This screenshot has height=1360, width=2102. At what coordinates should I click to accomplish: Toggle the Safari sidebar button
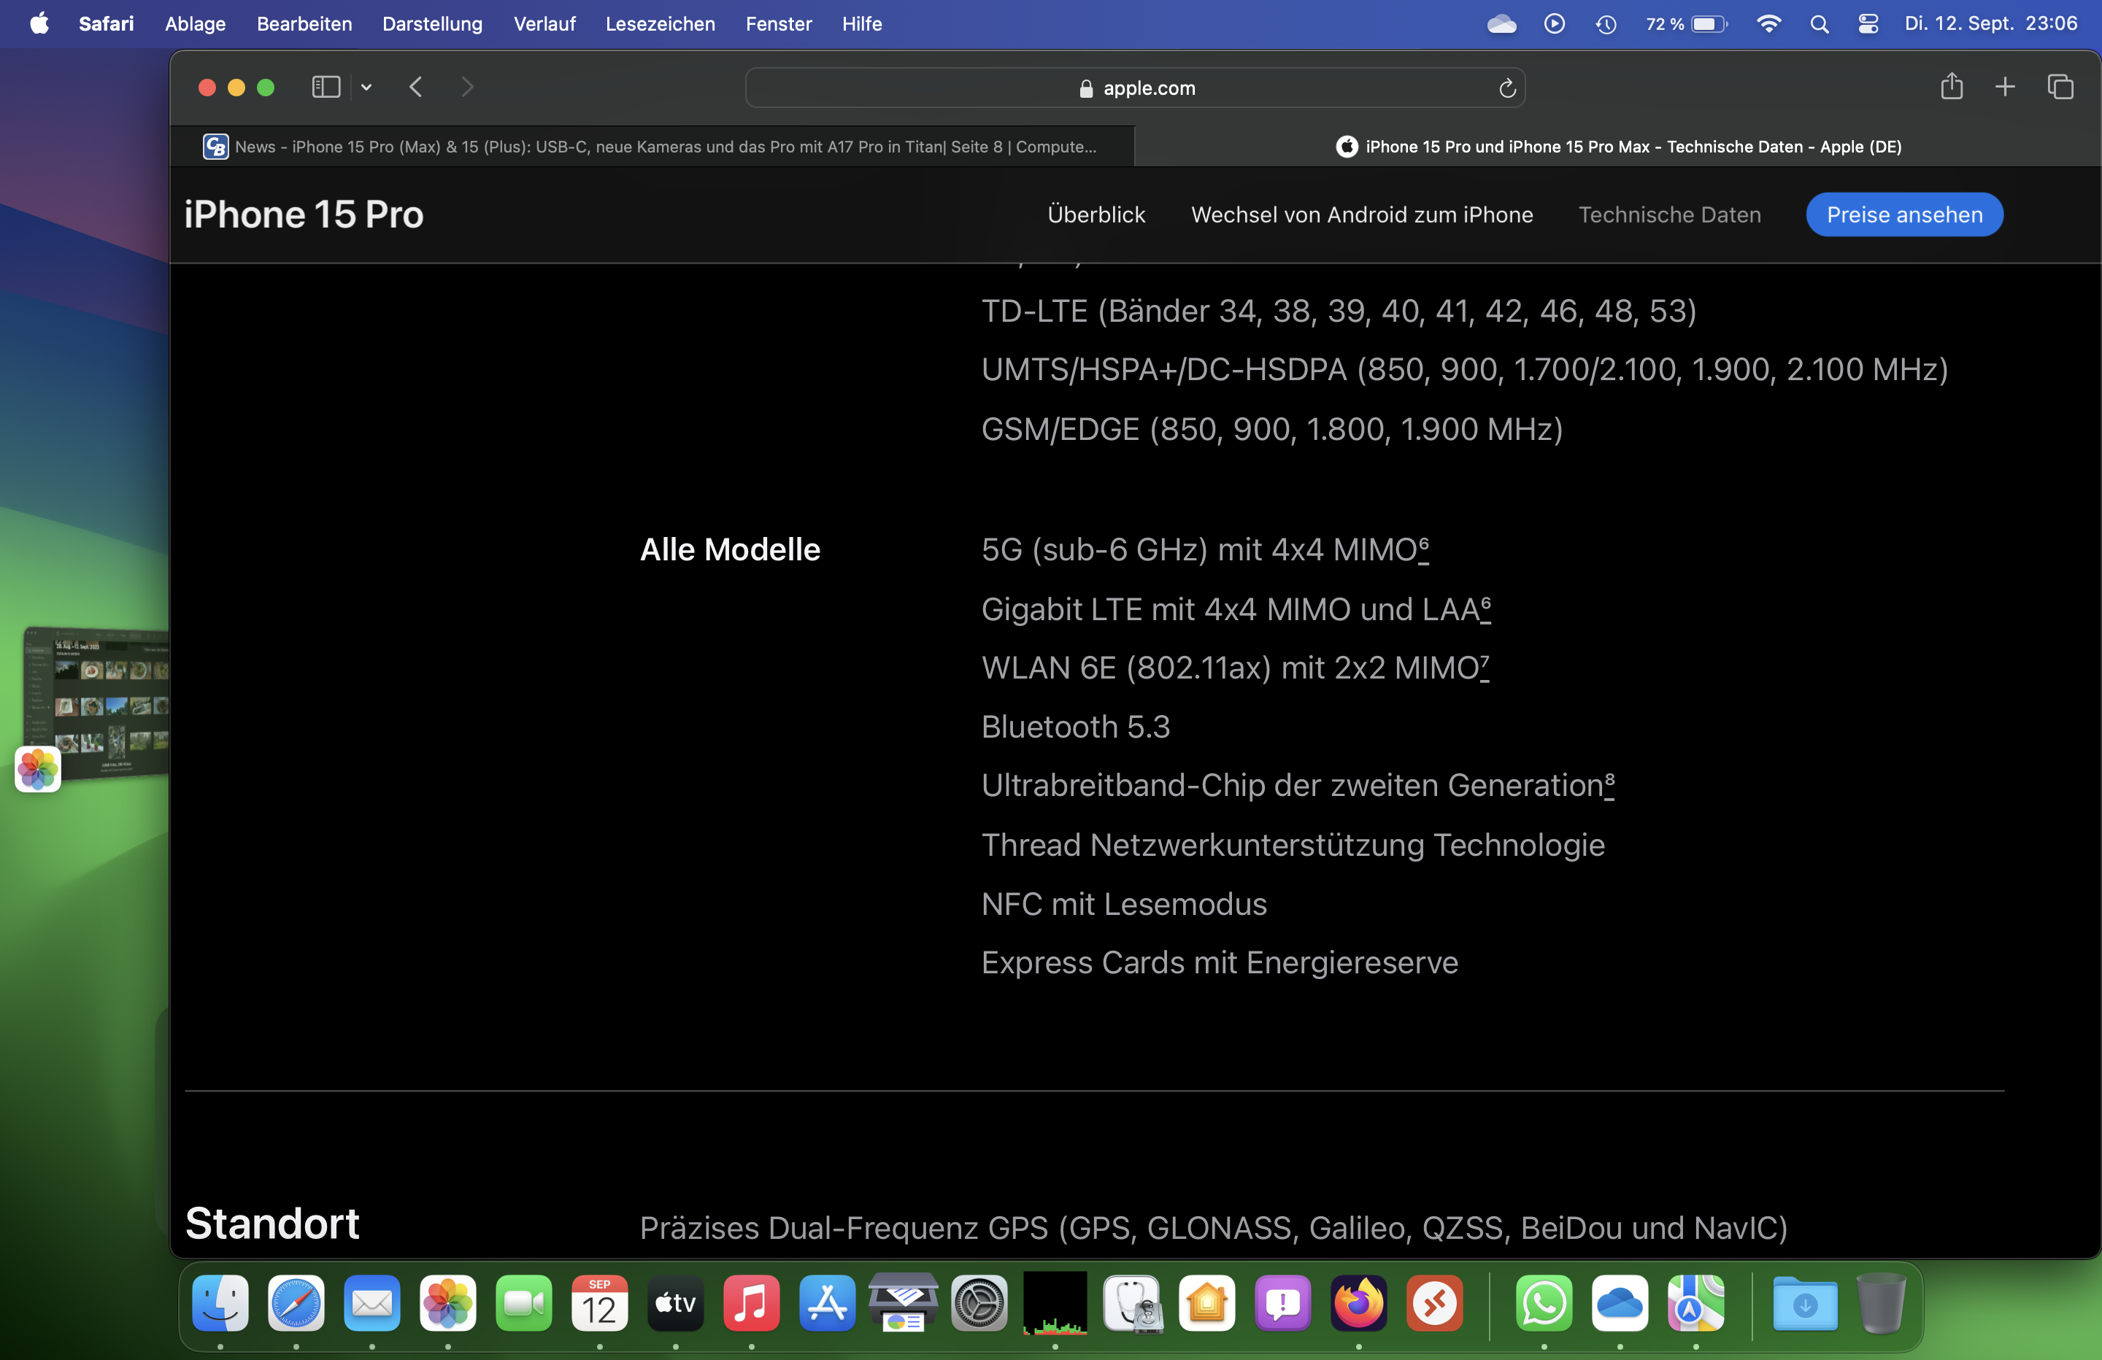325,88
